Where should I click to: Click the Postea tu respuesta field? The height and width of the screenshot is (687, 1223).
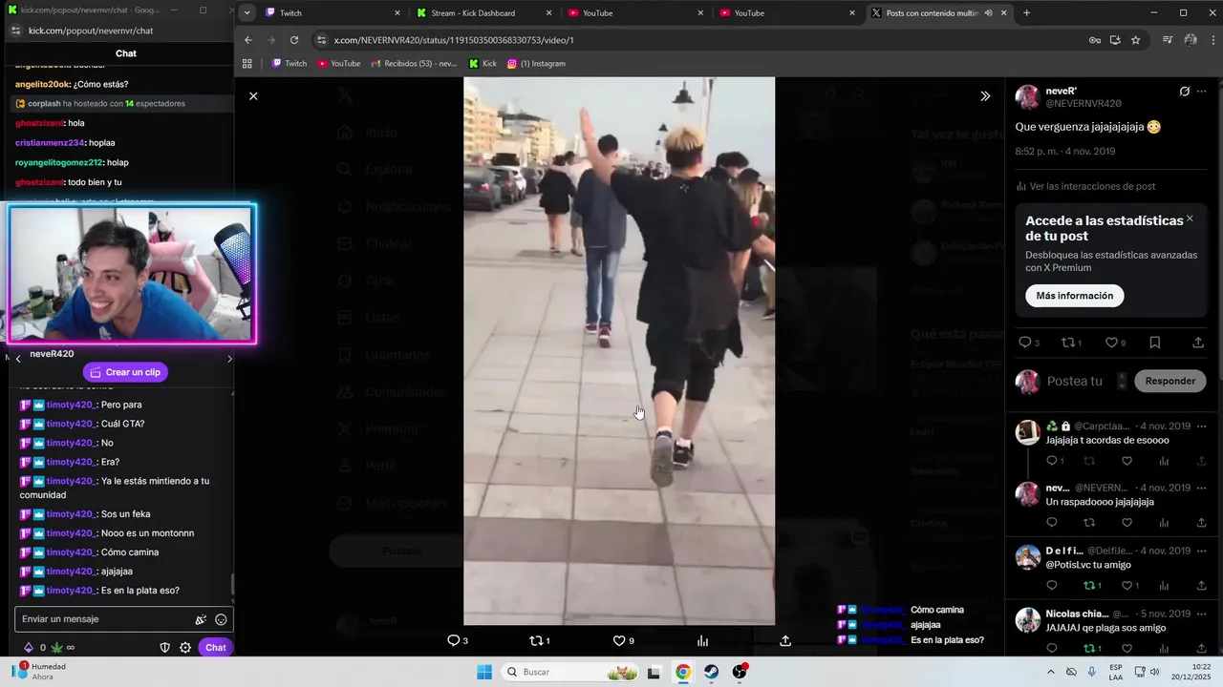tap(1074, 381)
